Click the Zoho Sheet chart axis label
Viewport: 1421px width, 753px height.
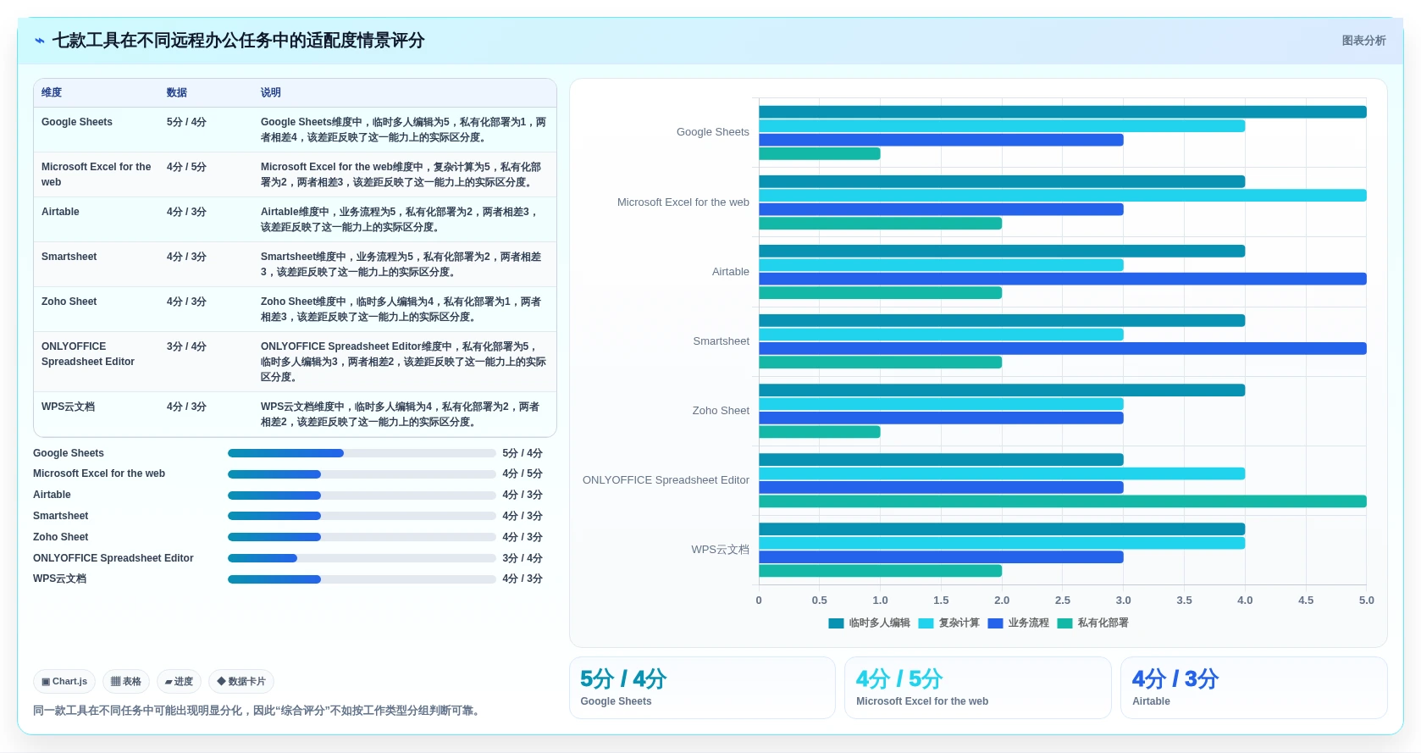pyautogui.click(x=721, y=411)
